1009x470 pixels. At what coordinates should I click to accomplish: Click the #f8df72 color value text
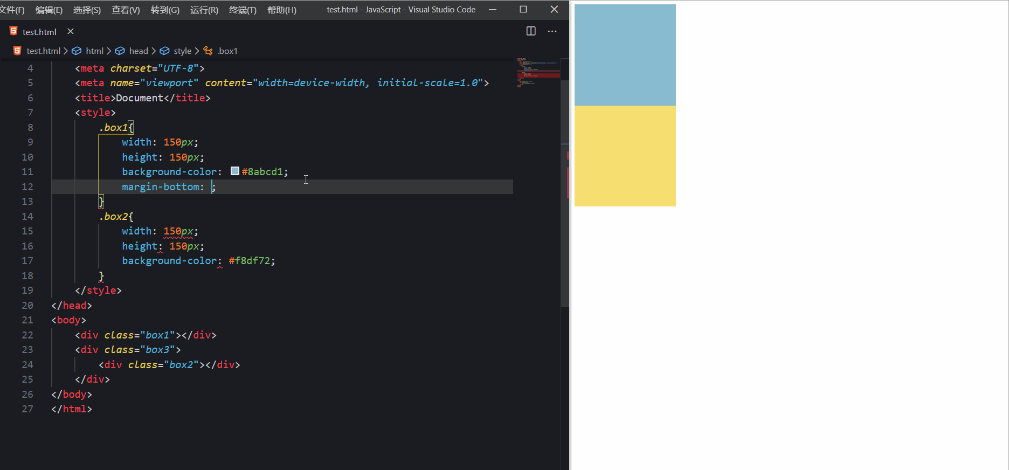coord(250,260)
